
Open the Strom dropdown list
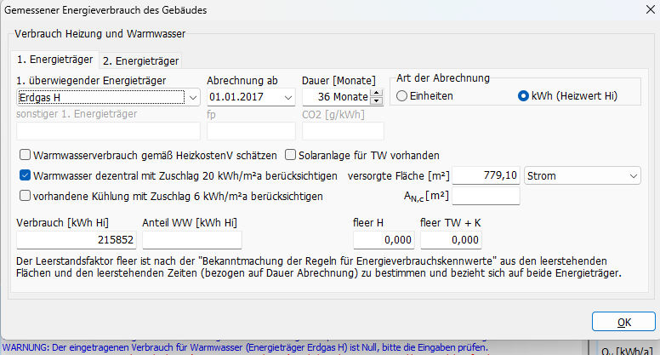(632, 175)
